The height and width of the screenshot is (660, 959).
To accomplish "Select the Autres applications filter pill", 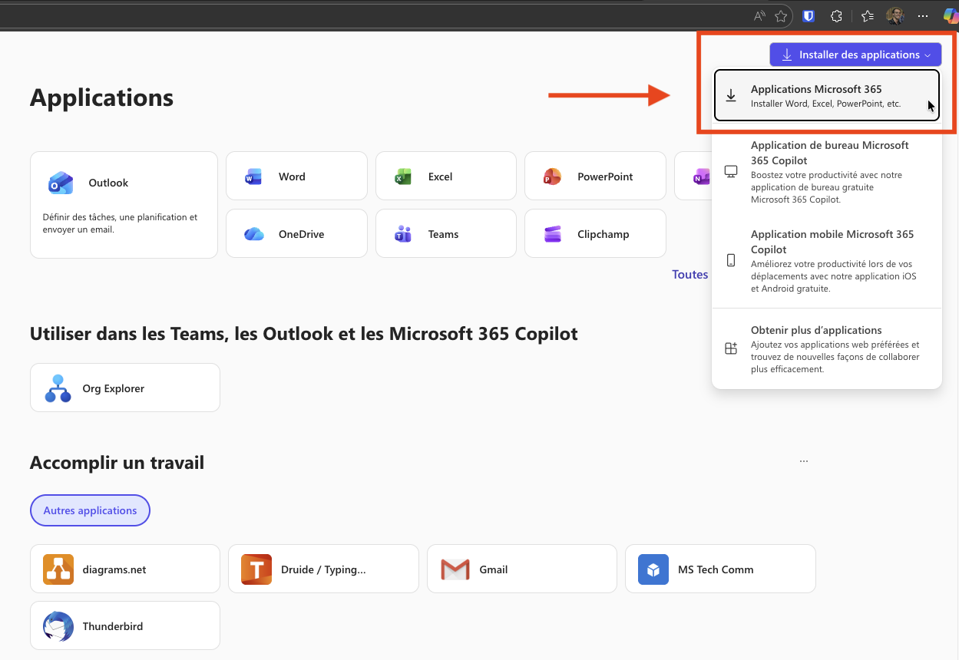I will click(x=90, y=510).
